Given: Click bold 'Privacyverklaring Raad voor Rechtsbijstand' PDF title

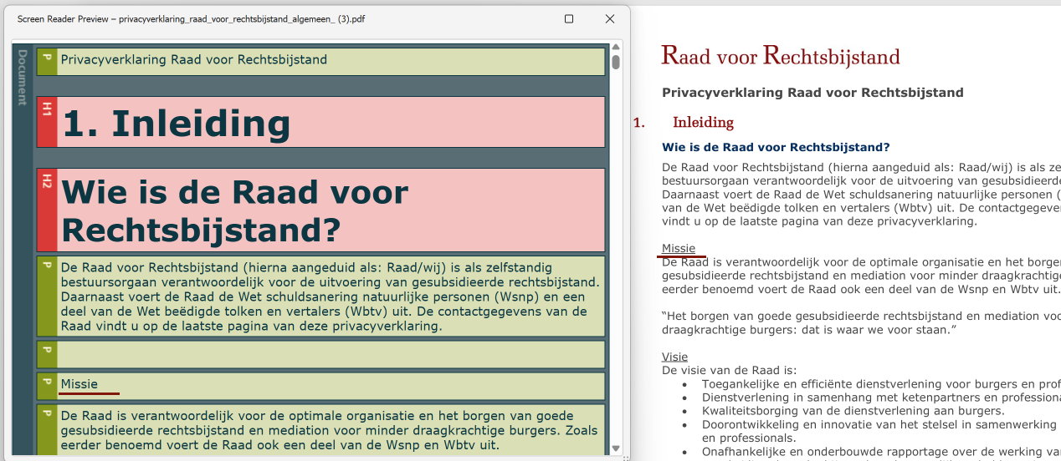Looking at the screenshot, I should coord(812,93).
